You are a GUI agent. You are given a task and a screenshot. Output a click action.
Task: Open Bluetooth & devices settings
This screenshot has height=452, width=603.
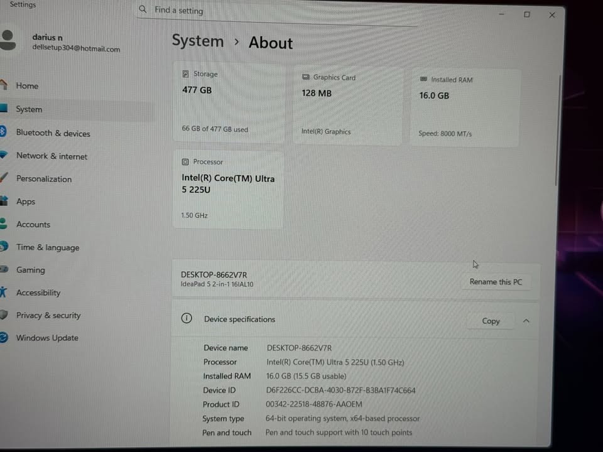(53, 133)
